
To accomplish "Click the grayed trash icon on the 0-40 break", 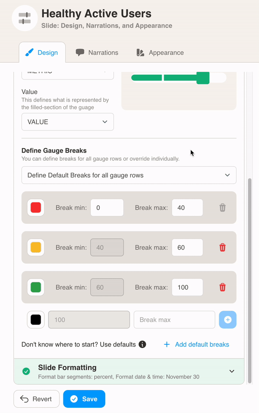I will (222, 207).
